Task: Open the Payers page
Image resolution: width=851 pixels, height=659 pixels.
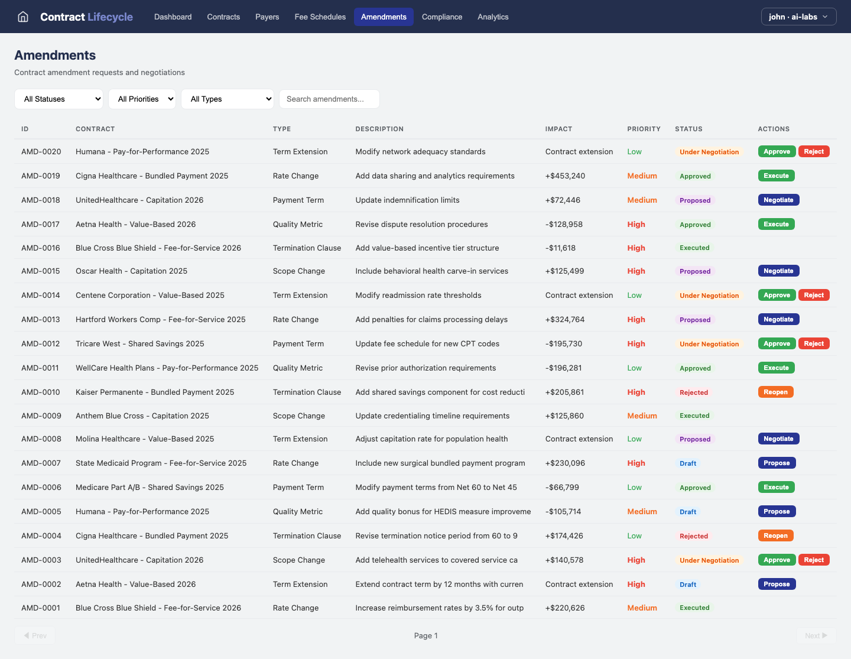Action: click(267, 17)
